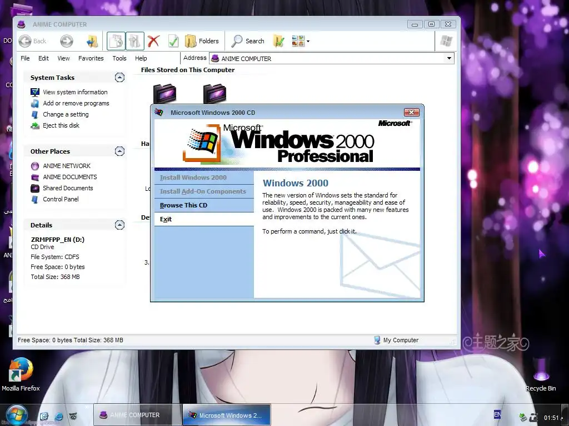
Task: Click the Windows flag throbber icon
Action: coord(446,41)
